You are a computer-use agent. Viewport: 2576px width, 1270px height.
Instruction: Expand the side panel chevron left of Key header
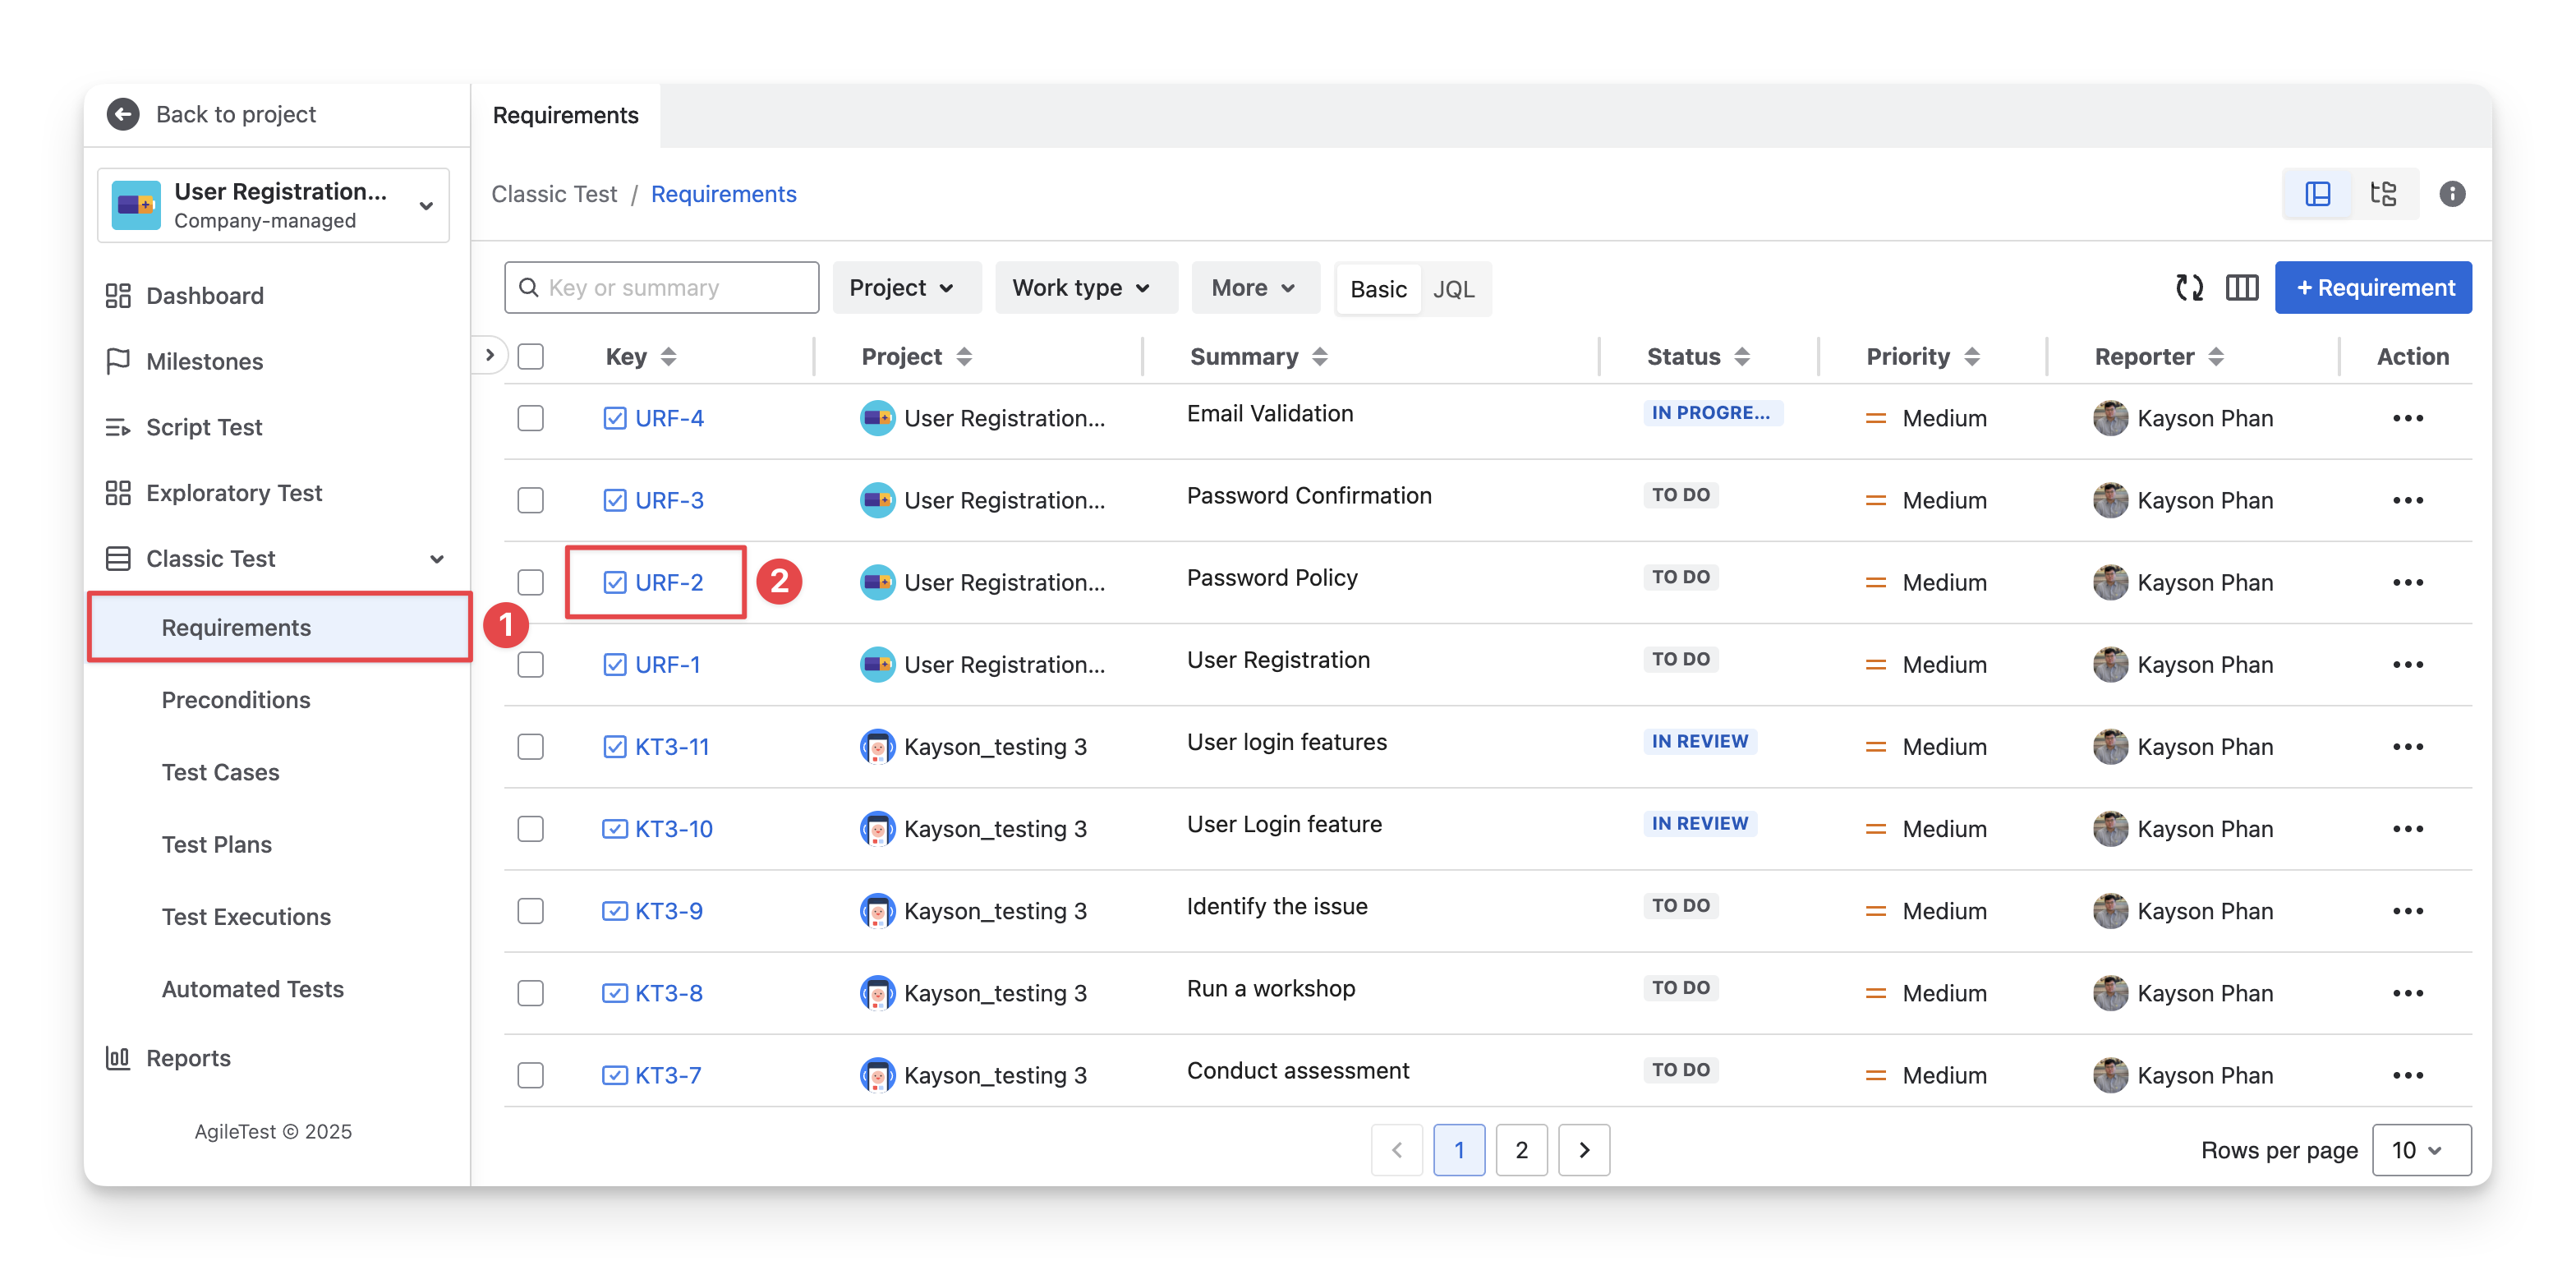pos(489,355)
